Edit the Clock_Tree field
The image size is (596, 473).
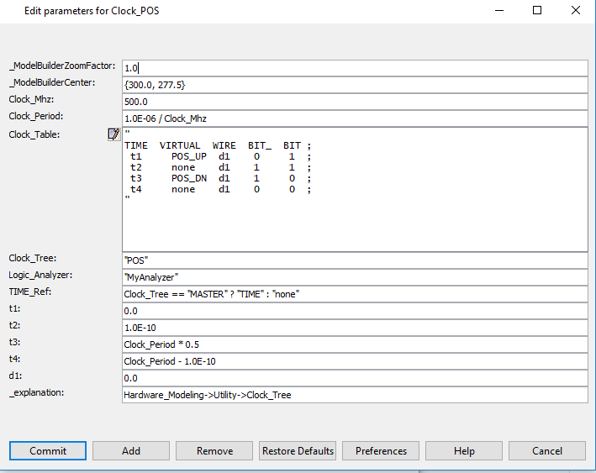pos(354,260)
